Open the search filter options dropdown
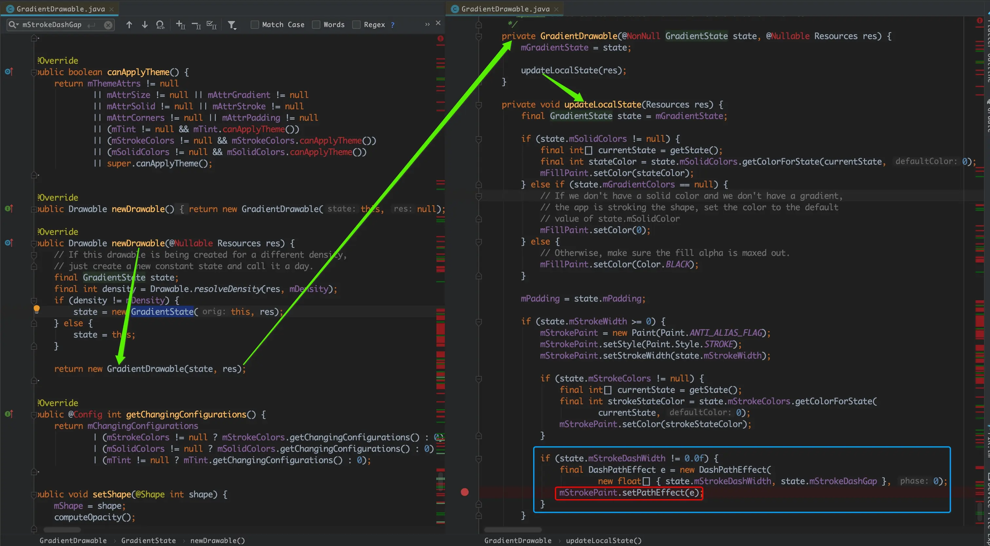The image size is (990, 546). 232,25
